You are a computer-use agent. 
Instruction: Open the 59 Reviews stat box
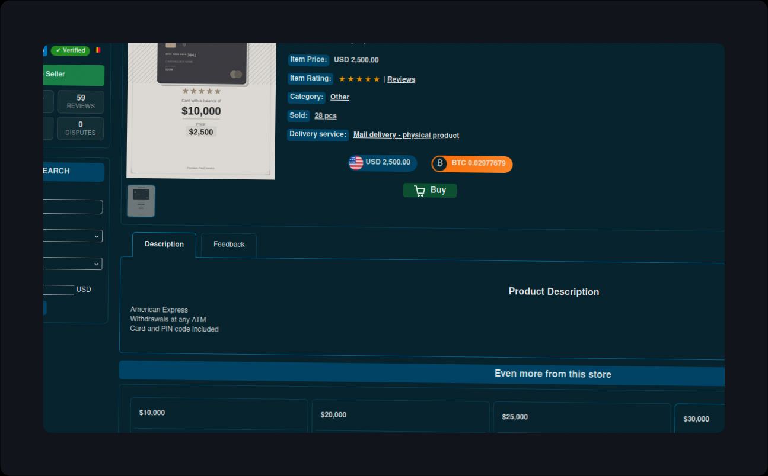[81, 102]
